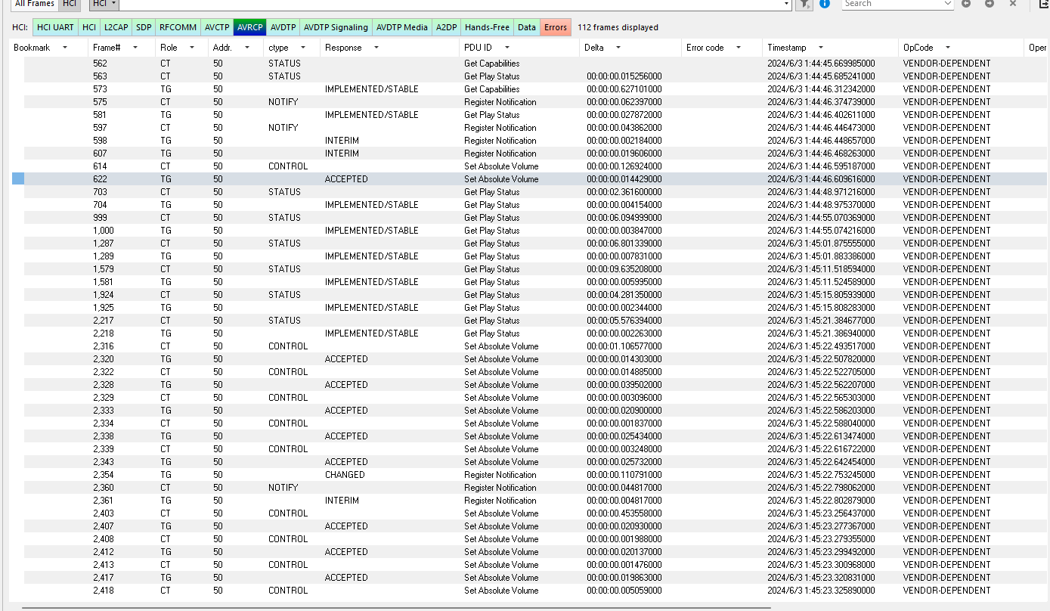The image size is (1050, 611).
Task: Click ACCEPTED response in frame 622 row
Action: [x=346, y=179]
